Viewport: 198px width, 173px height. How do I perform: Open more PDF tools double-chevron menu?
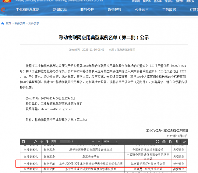point(184,142)
